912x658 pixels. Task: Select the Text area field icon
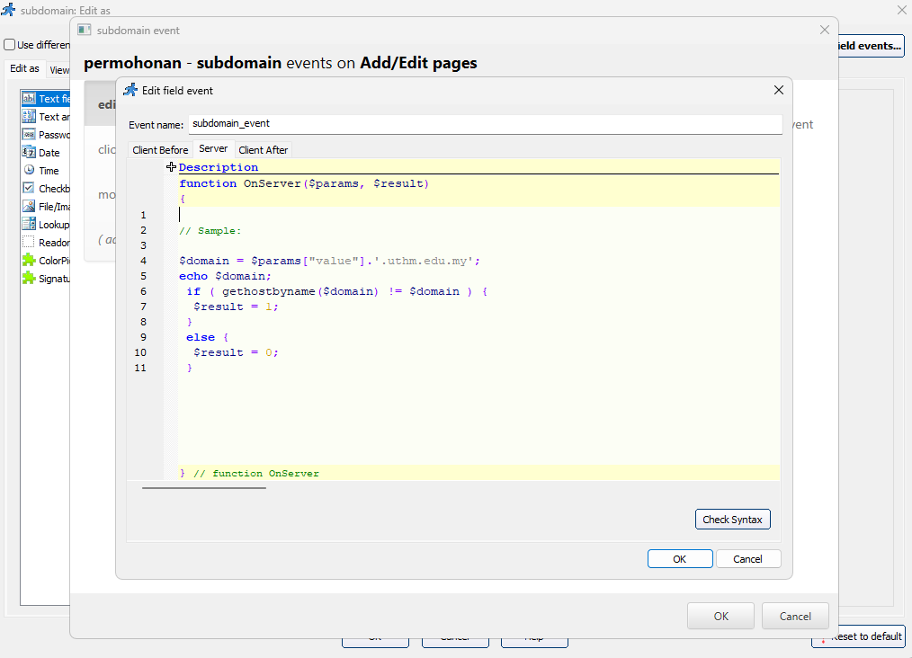31,116
